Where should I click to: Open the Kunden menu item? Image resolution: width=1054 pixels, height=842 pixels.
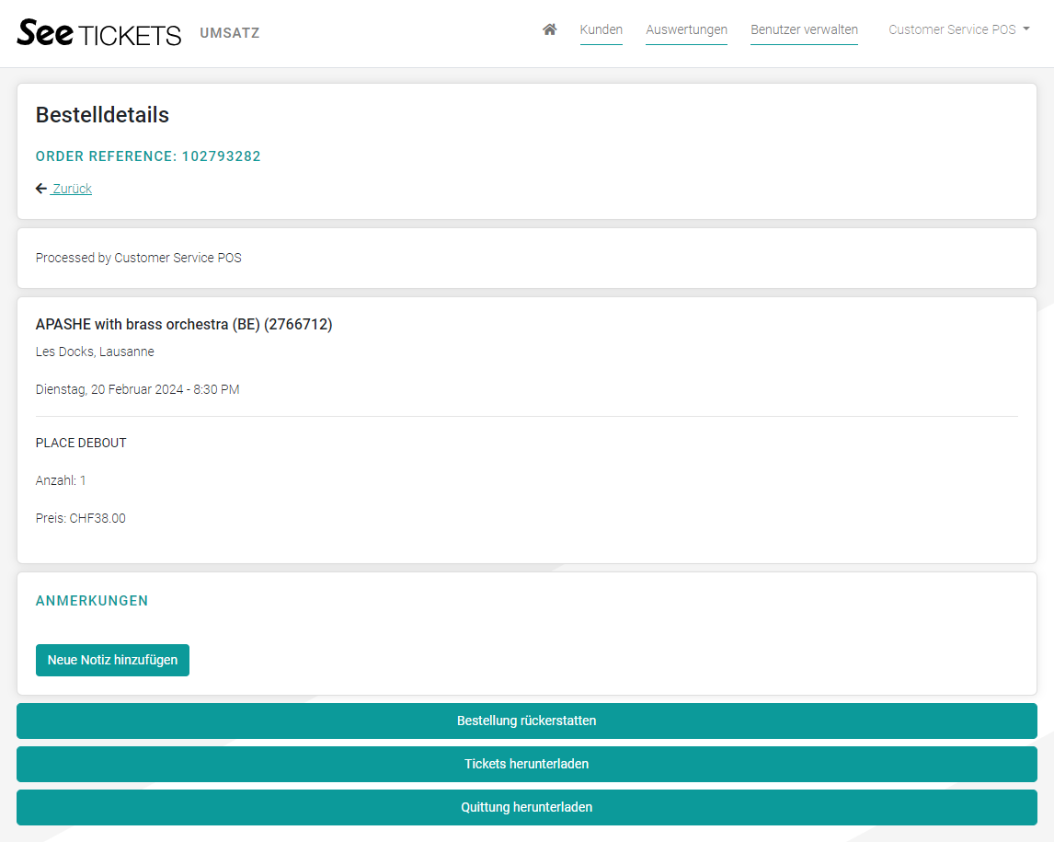(x=601, y=29)
